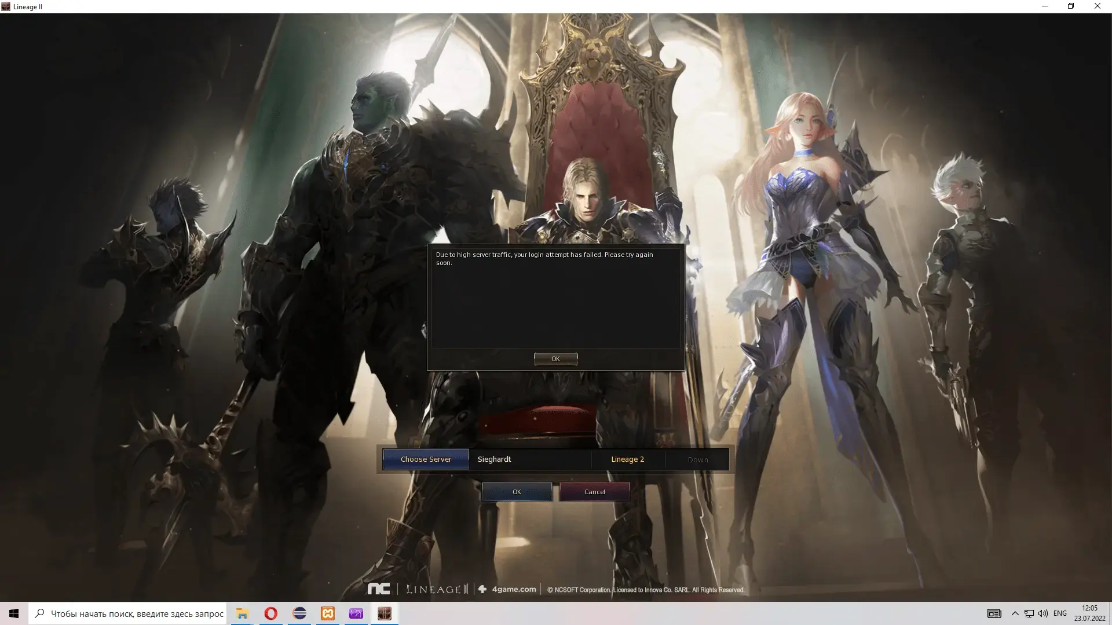Screen dimensions: 1112x625
Task: Click the Lineage II title bar icon
Action: pyautogui.click(x=6, y=6)
